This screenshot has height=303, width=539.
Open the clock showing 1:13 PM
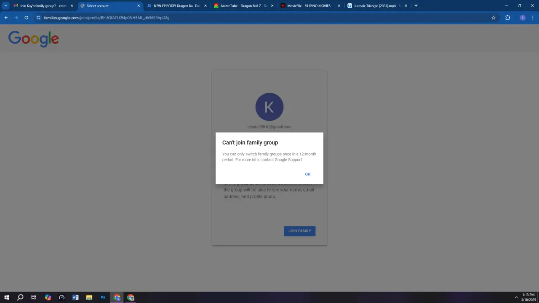(x=528, y=298)
